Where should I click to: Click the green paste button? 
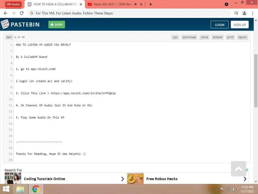[57, 25]
